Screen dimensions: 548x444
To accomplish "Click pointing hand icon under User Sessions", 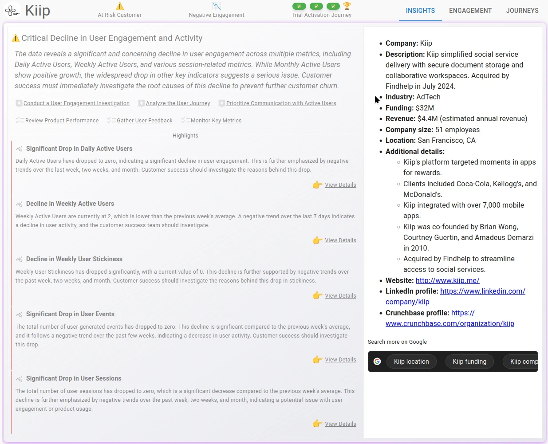I will (317, 424).
